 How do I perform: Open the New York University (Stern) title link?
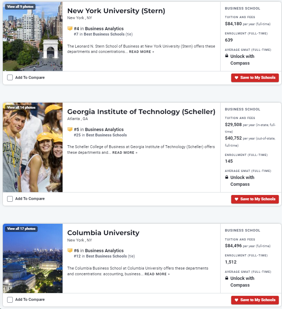(x=116, y=11)
